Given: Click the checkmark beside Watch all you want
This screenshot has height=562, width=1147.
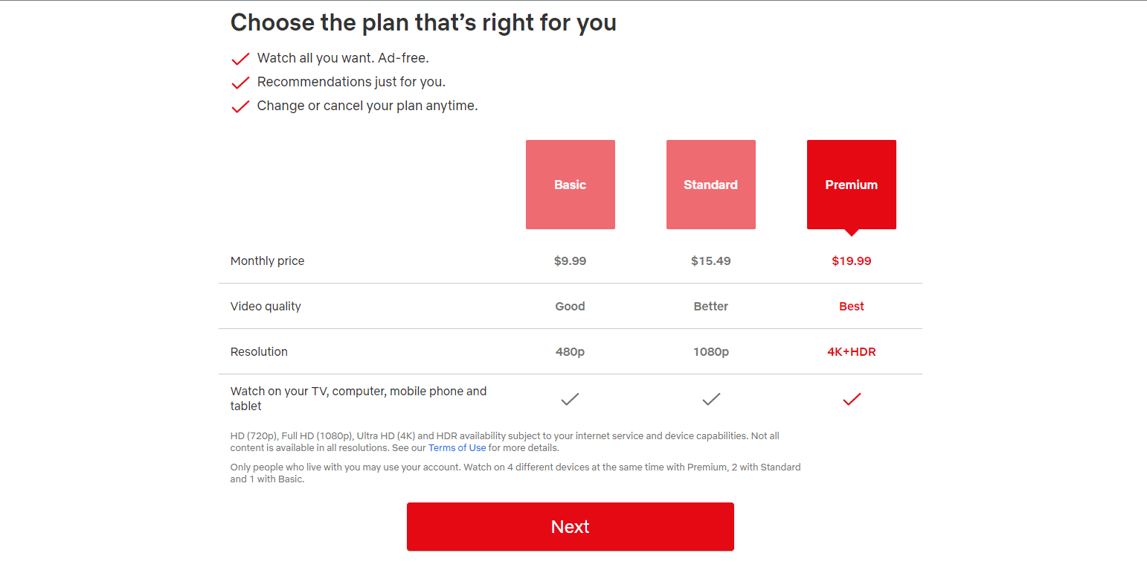Looking at the screenshot, I should [x=240, y=59].
